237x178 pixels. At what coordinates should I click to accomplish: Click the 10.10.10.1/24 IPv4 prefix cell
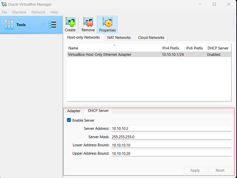click(x=173, y=55)
